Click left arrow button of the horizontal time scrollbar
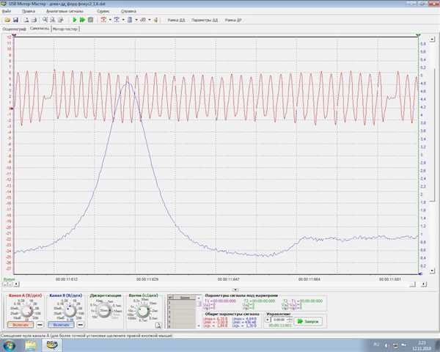This screenshot has width=440, height=352. pyautogui.click(x=17, y=284)
